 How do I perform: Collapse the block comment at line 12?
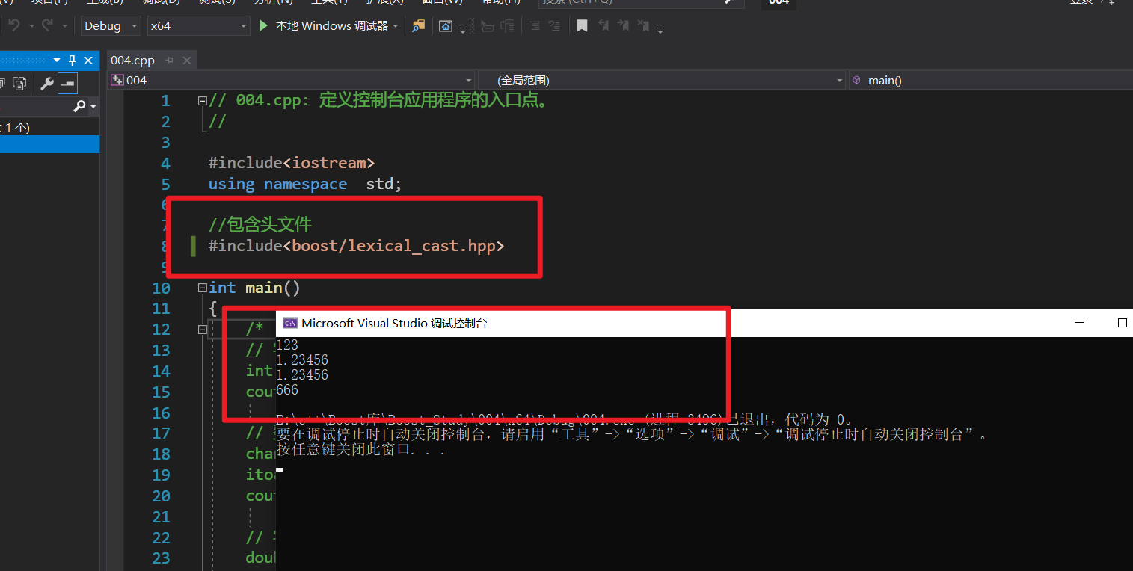(202, 330)
